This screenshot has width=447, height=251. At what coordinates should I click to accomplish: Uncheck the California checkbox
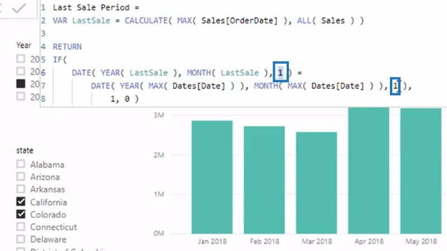click(21, 201)
